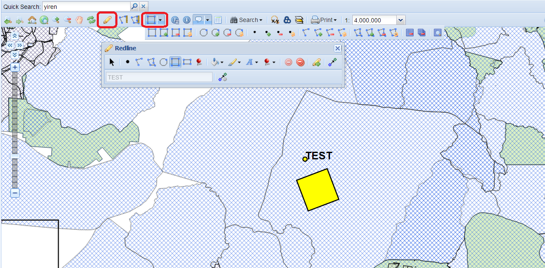Image resolution: width=545 pixels, height=268 pixels.
Task: Refresh the map with the green arrows
Action: [91, 20]
